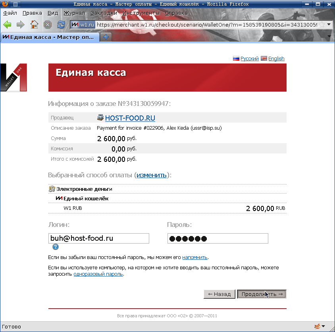Viewport: 335px width, 332px height.
Task: Open the Закладки menu
Action: click(x=104, y=13)
